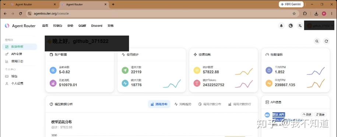The height and width of the screenshot is (137, 337).
Task: Open the Chrome downloads icon
Action: (x=316, y=14)
